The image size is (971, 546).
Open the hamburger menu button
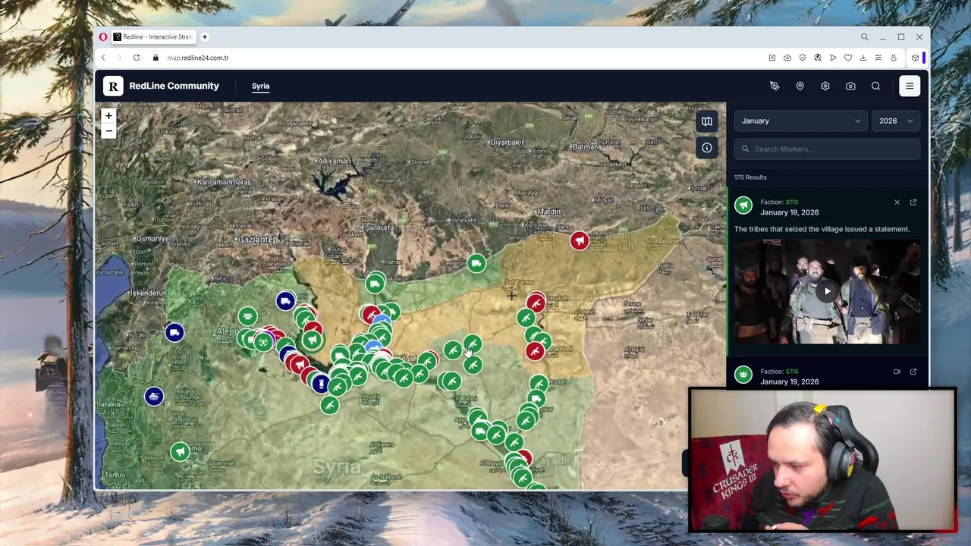pos(910,86)
